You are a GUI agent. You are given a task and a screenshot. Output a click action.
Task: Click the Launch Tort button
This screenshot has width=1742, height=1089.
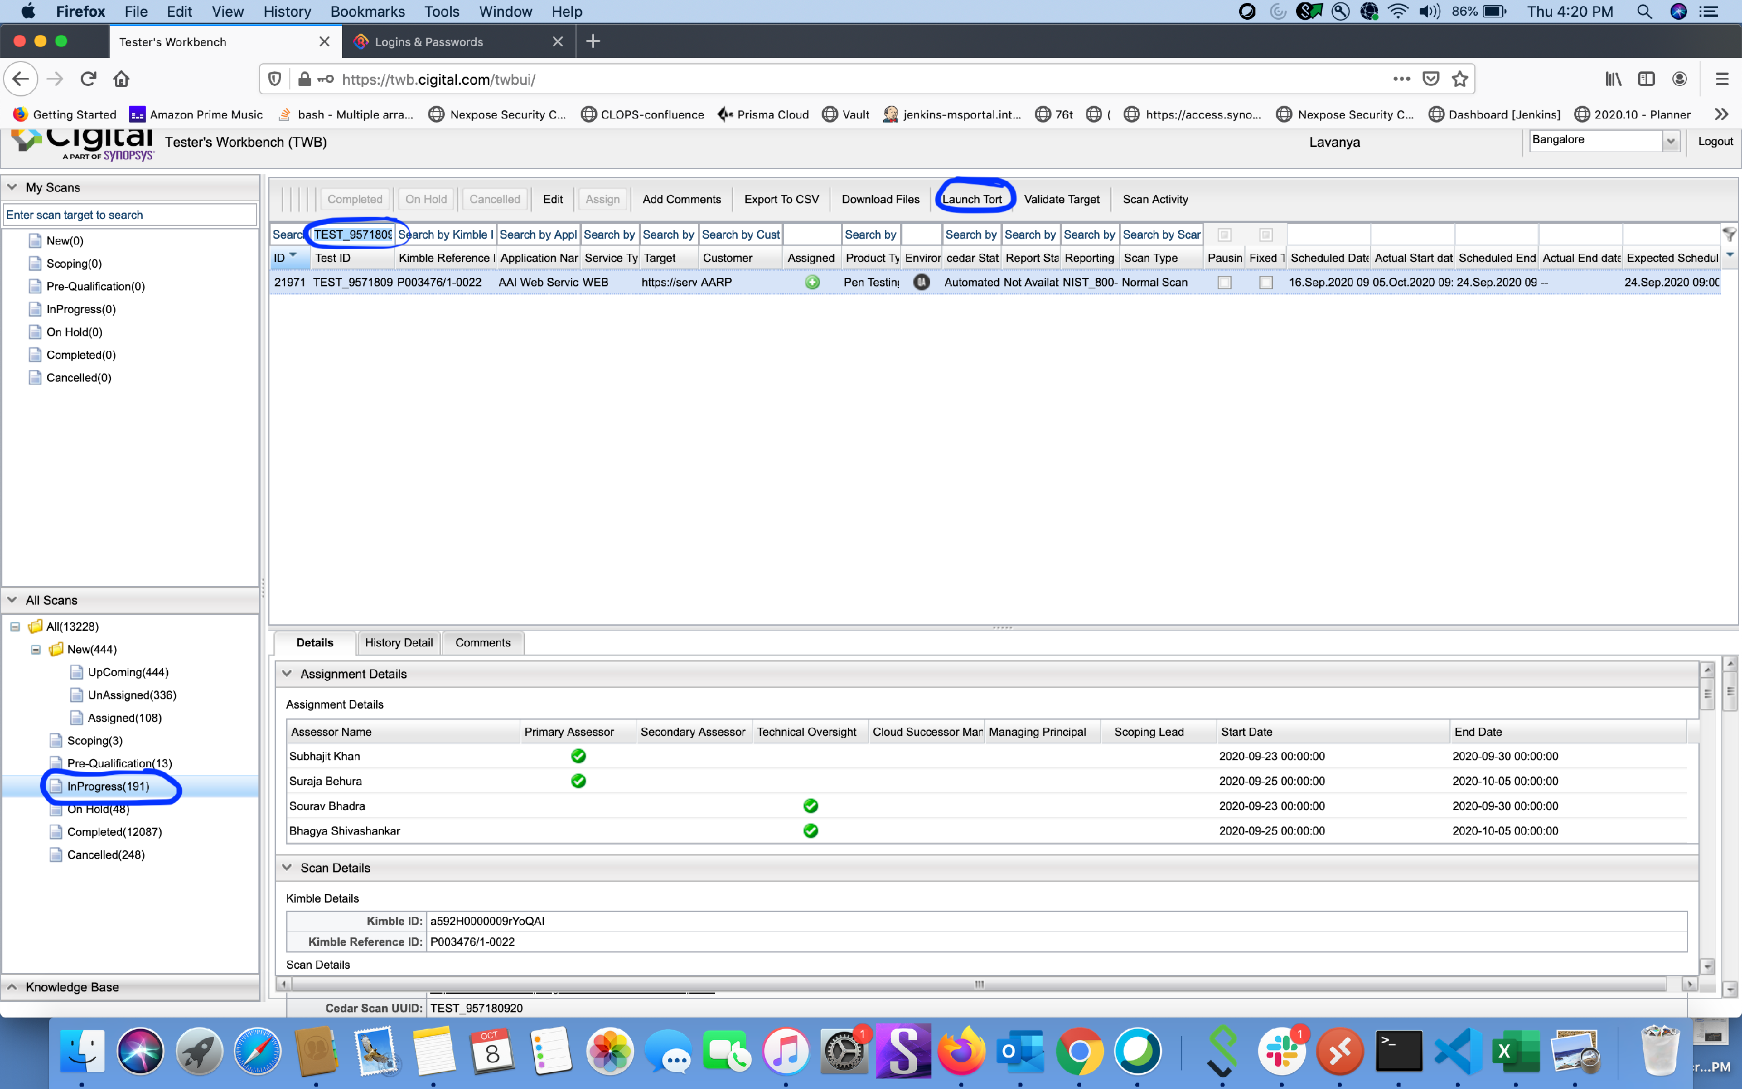pos(972,200)
